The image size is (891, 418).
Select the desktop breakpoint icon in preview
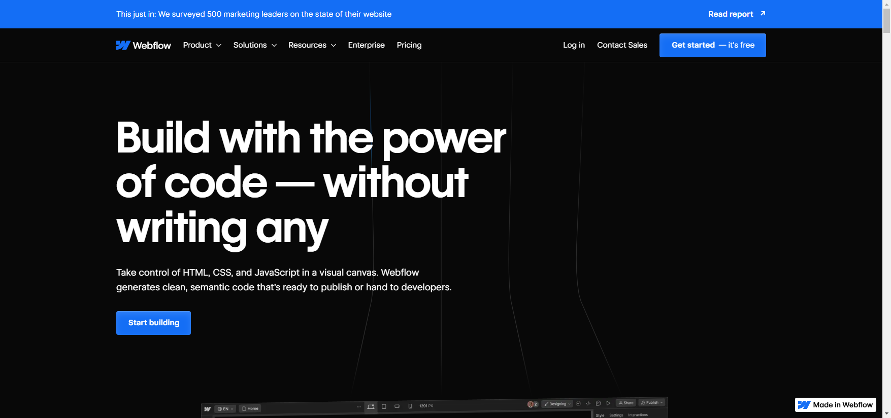(x=371, y=406)
